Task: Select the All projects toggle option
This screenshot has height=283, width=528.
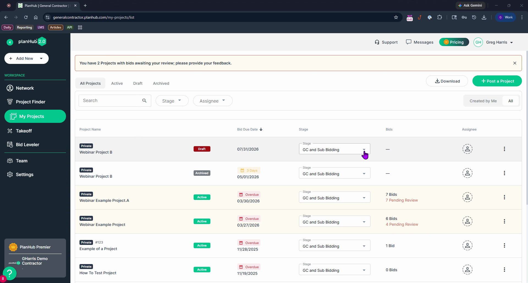Action: point(511,101)
